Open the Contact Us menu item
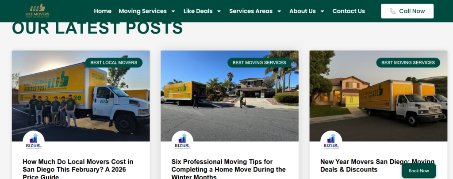Screen dimensions: 453x179 coord(349,11)
